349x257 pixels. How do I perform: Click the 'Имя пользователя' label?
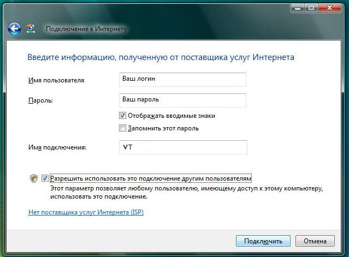point(56,80)
